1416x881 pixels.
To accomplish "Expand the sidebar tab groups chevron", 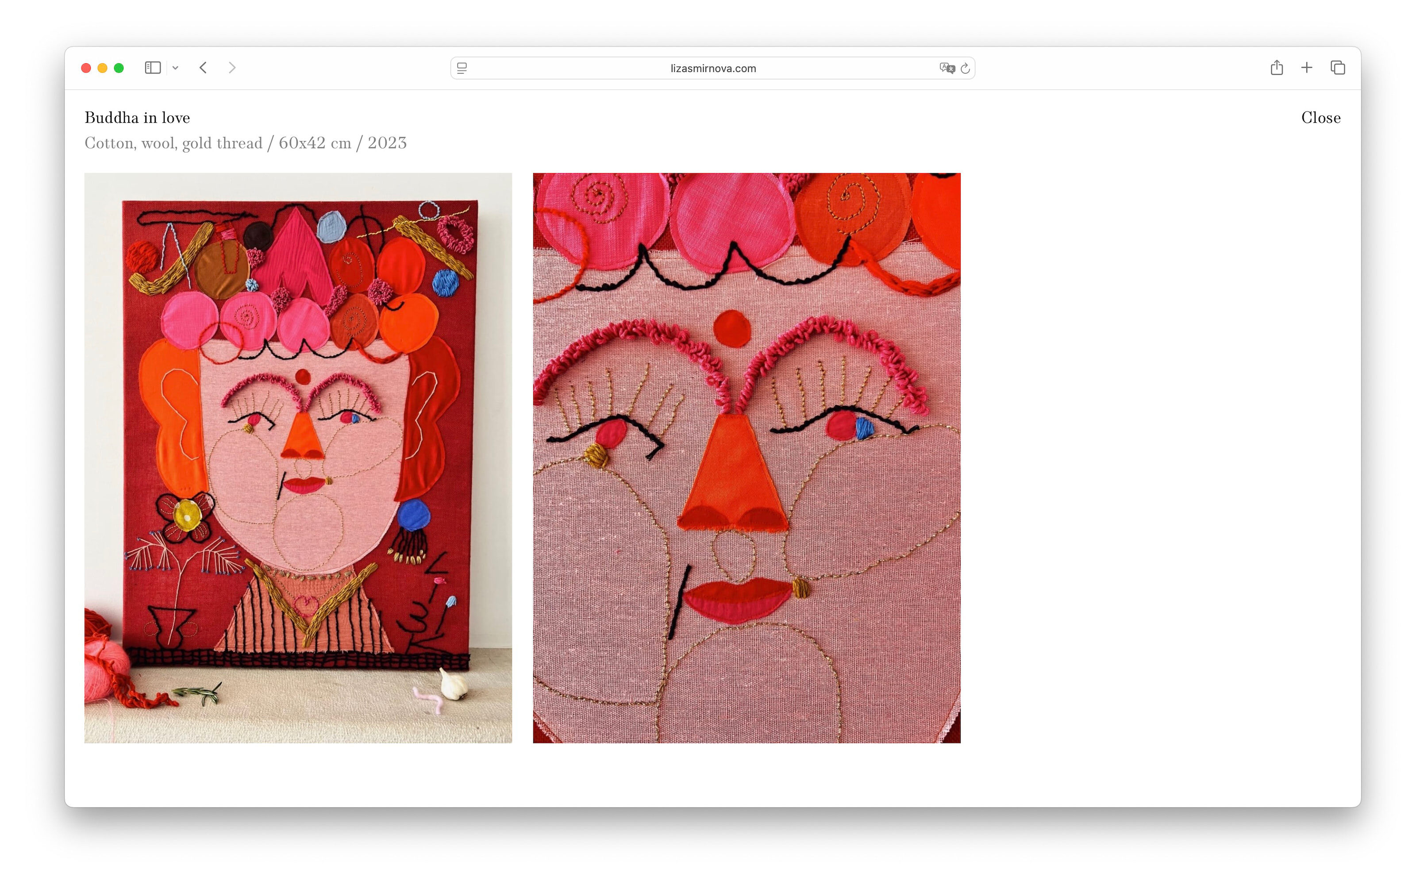I will [x=175, y=68].
